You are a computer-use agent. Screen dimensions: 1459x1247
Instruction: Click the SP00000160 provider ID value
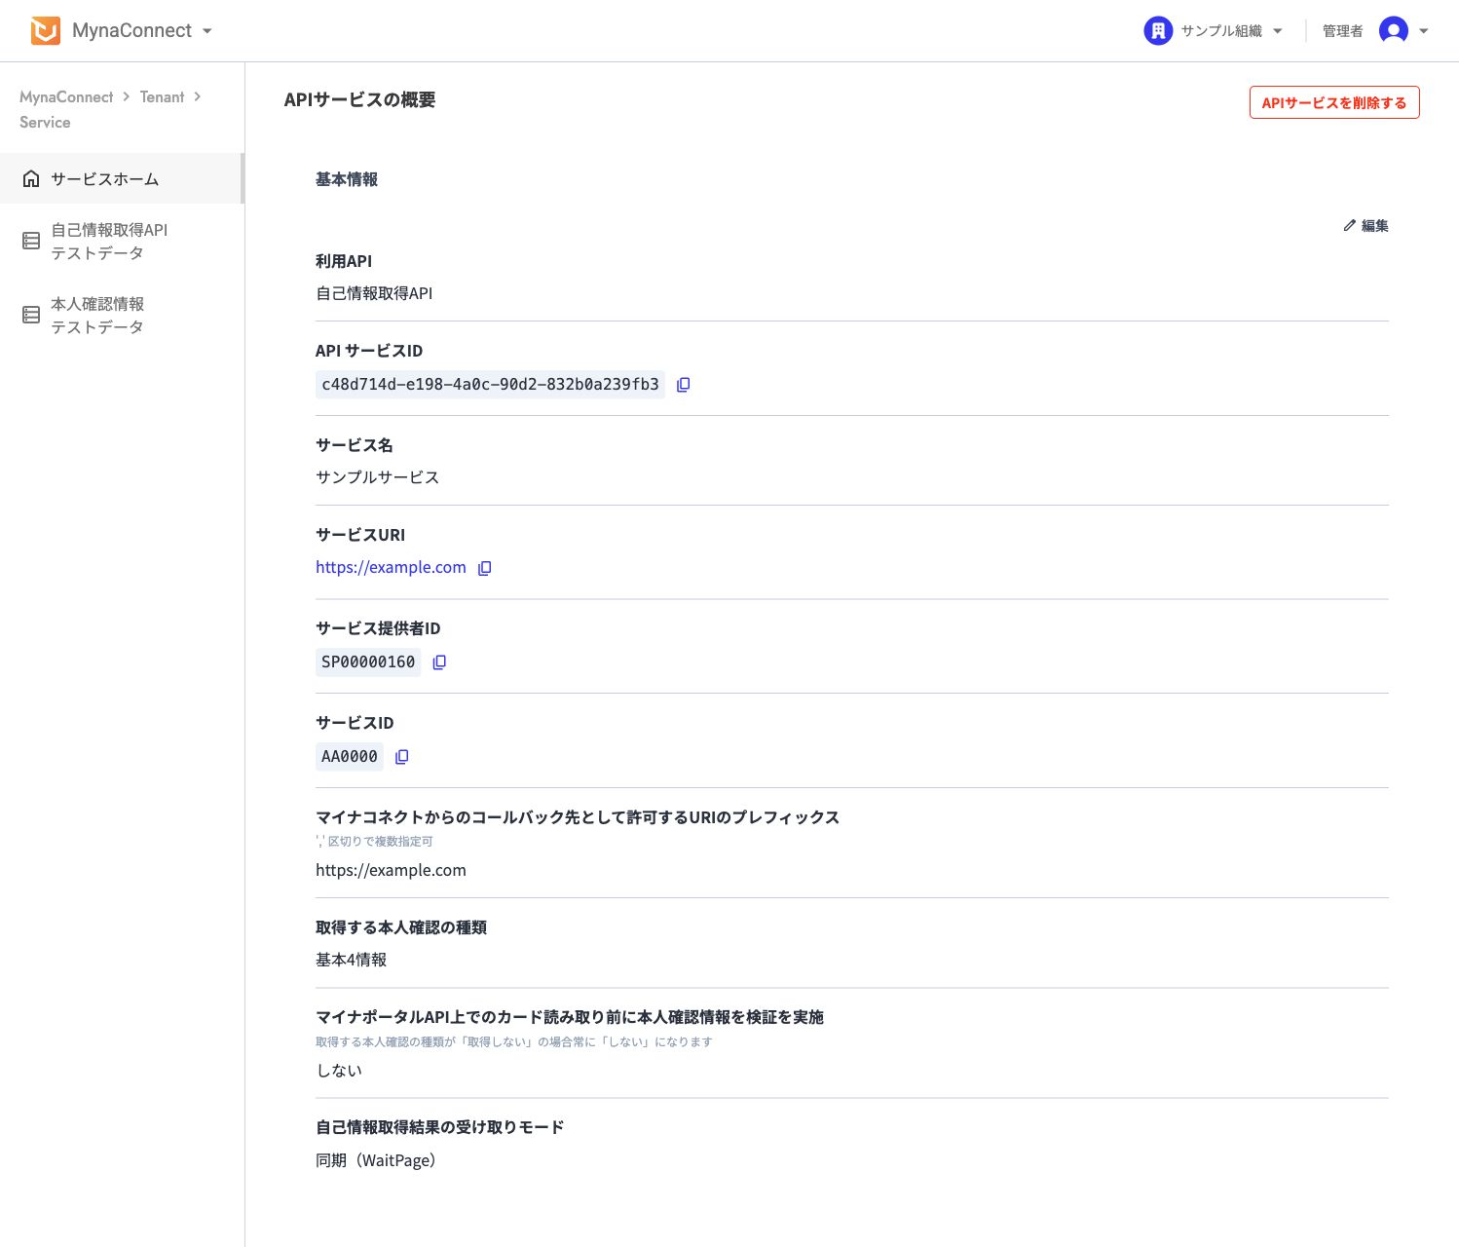pyautogui.click(x=368, y=661)
